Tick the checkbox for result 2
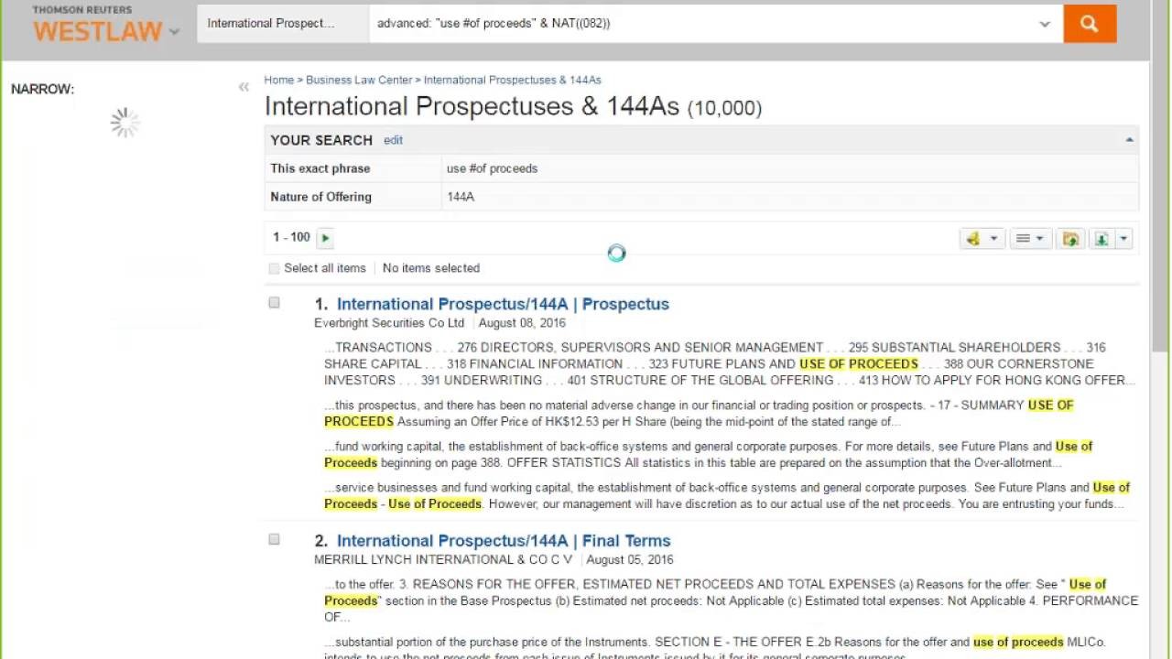 [x=274, y=540]
